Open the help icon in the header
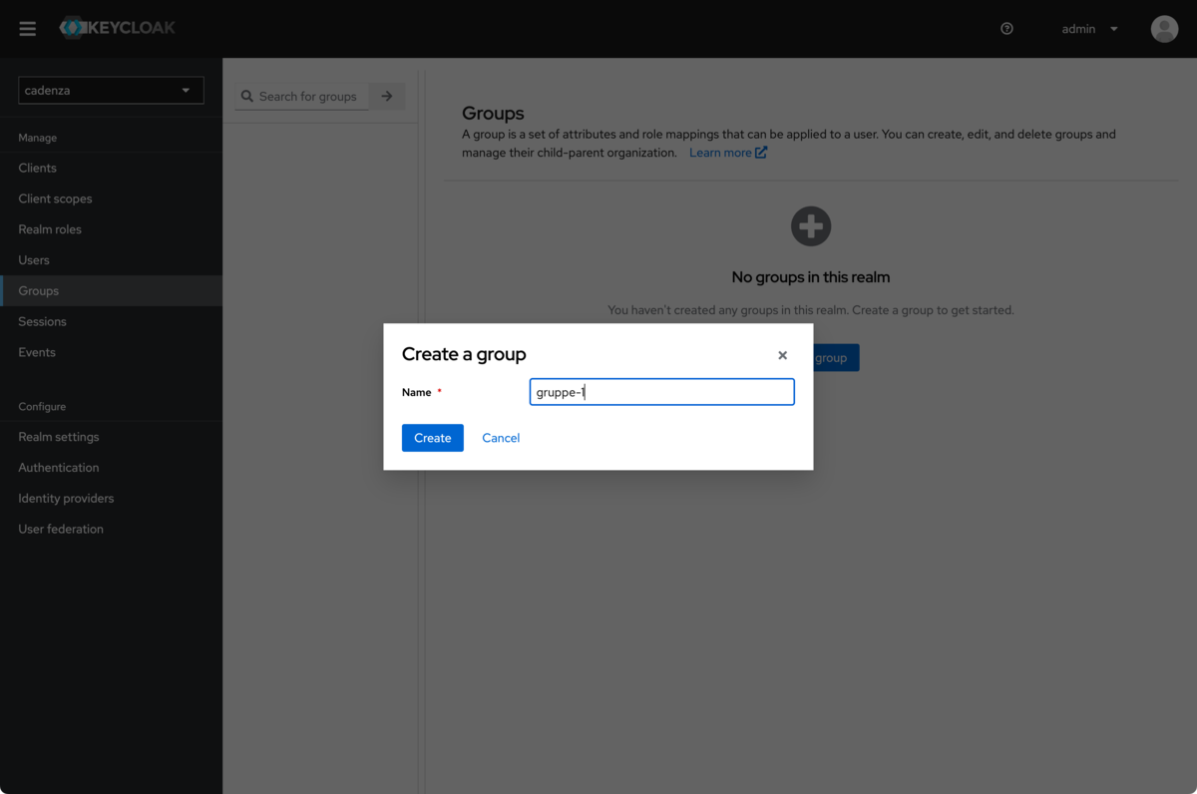1197x794 pixels. (1006, 28)
